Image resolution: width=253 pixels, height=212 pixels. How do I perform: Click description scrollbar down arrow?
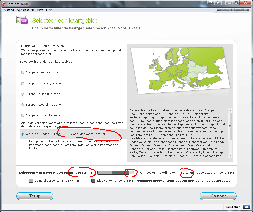pos(230,156)
